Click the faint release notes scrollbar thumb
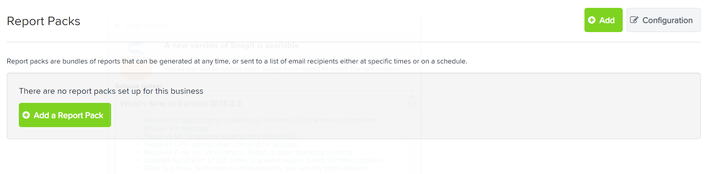Screen dimensions: 705x174 pyautogui.click(x=412, y=104)
